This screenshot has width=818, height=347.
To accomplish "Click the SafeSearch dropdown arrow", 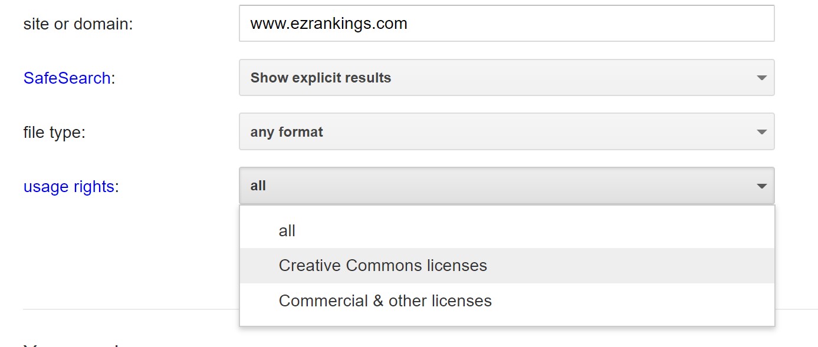I will point(761,78).
